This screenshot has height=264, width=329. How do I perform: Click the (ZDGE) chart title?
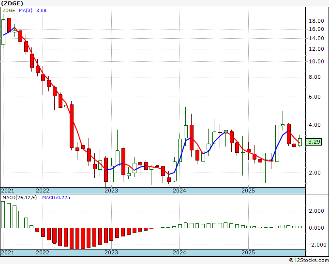[x=12, y=3]
